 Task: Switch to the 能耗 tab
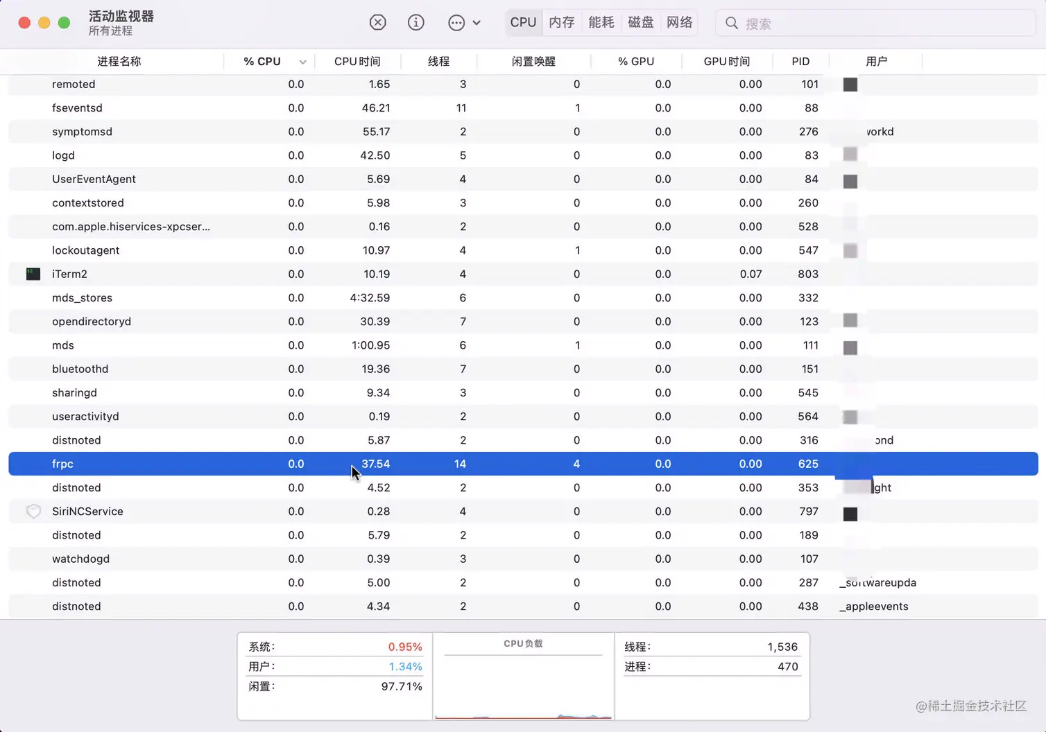tap(601, 23)
